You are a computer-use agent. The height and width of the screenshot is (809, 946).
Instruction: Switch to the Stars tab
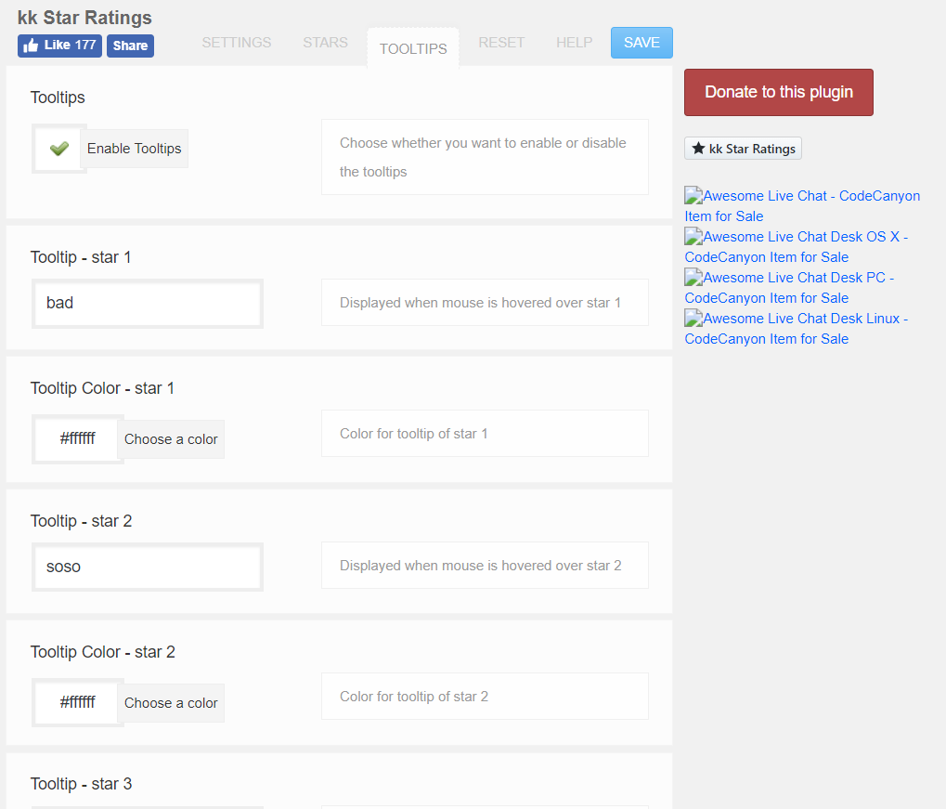tap(325, 43)
